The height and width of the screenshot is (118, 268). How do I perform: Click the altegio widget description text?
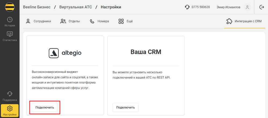[65, 80]
